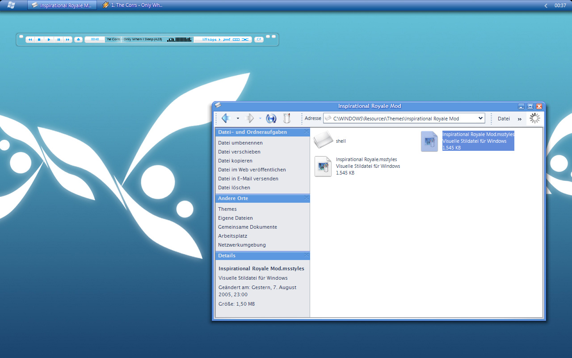This screenshot has height=358, width=572.
Task: Select Inspirational Royale Mod.msstyles file icon
Action: 429,141
